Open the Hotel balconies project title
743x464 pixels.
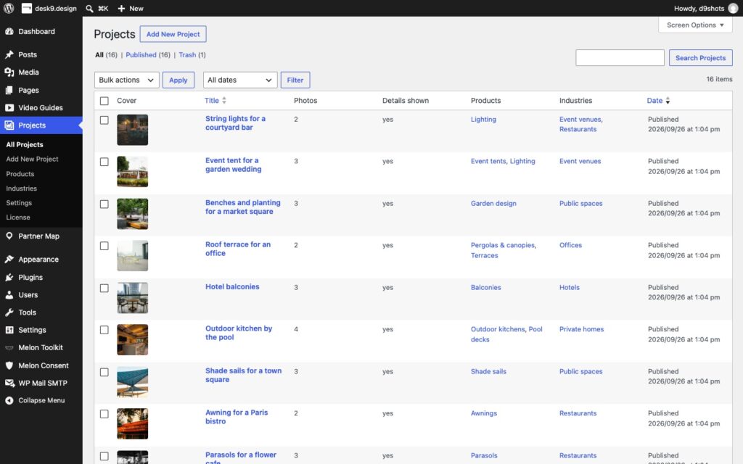232,286
